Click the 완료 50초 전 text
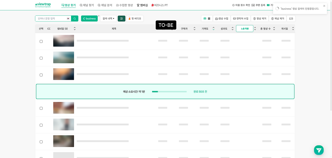Viewport: 332px width, 158px height. click(200, 92)
